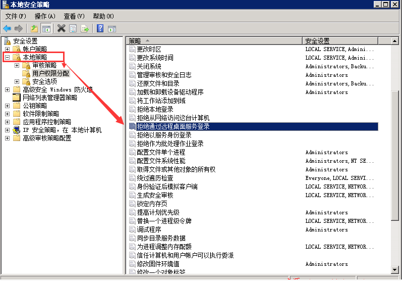
Task: Expand the 帐户策略 tree node
Action: pos(7,49)
